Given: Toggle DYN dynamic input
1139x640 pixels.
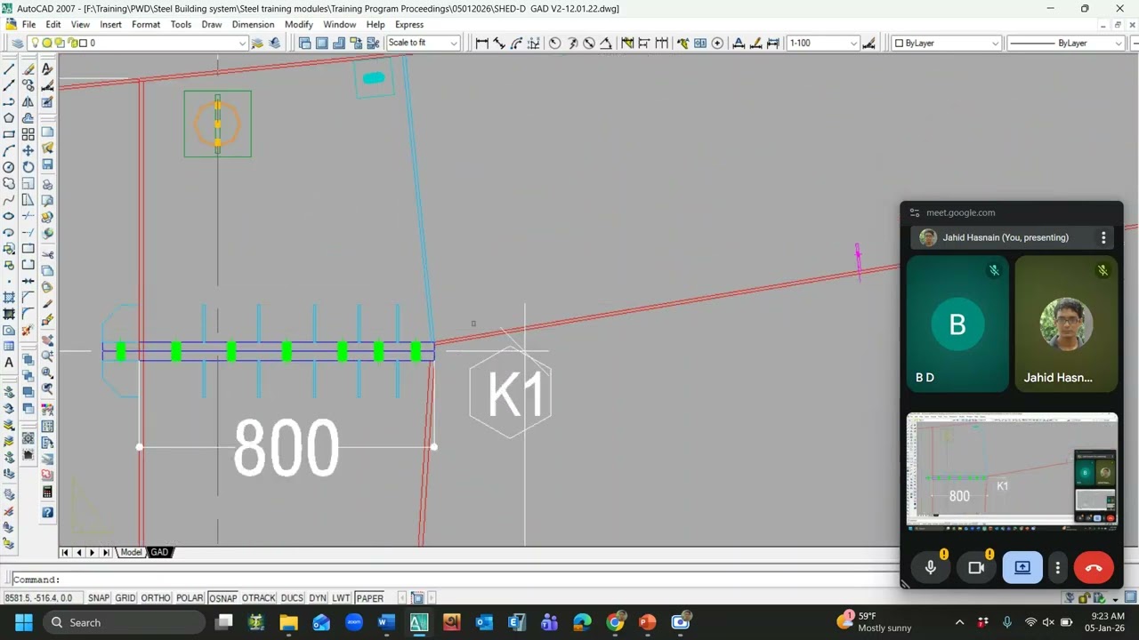Looking at the screenshot, I should click(x=318, y=598).
